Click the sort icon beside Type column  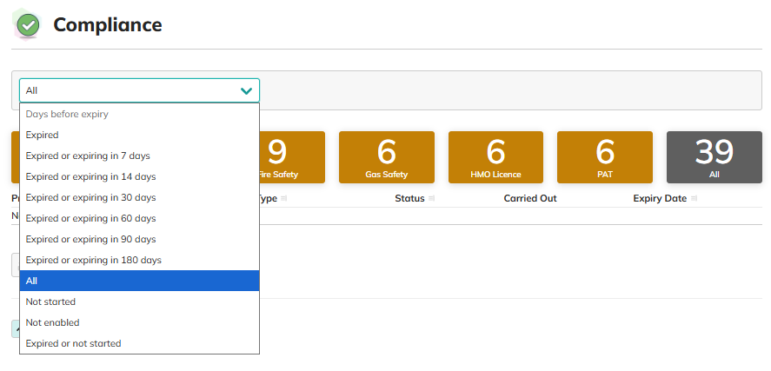click(x=284, y=199)
